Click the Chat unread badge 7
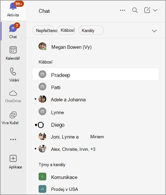This screenshot has height=195, width=166. pyautogui.click(x=17, y=25)
